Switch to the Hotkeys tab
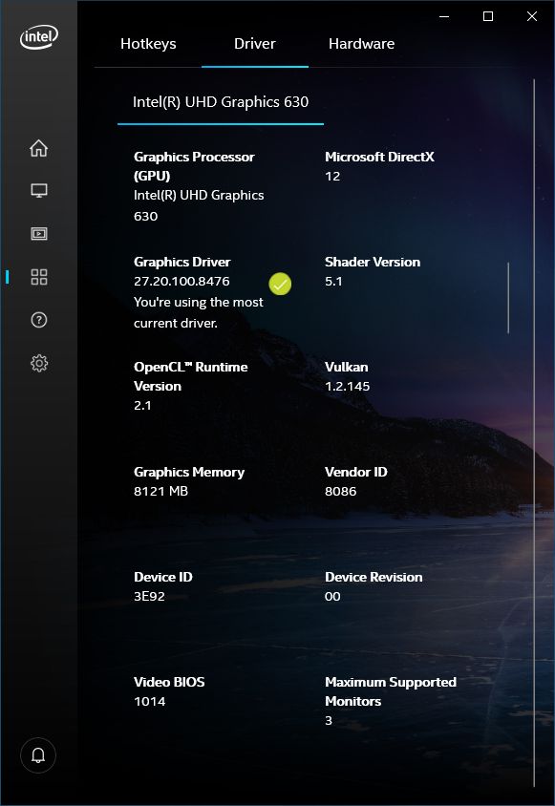Screen dimensions: 555x806 148,44
